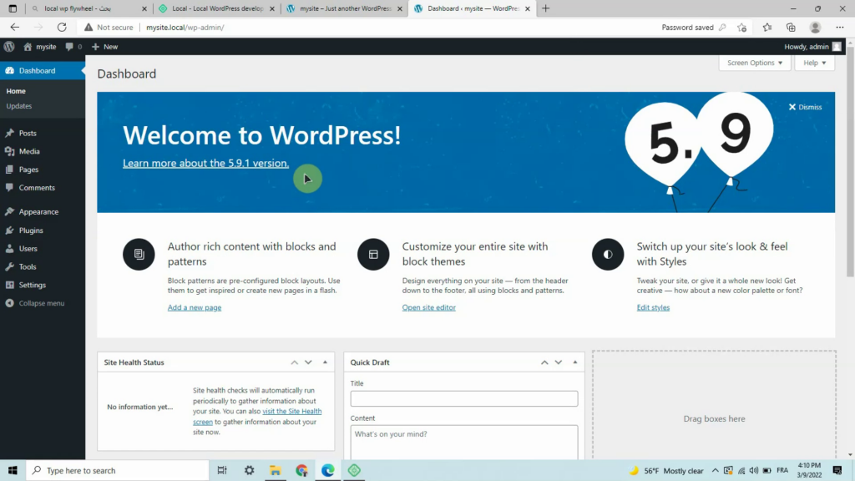Image resolution: width=855 pixels, height=481 pixels.
Task: Click the favorites star in address bar
Action: [741, 28]
